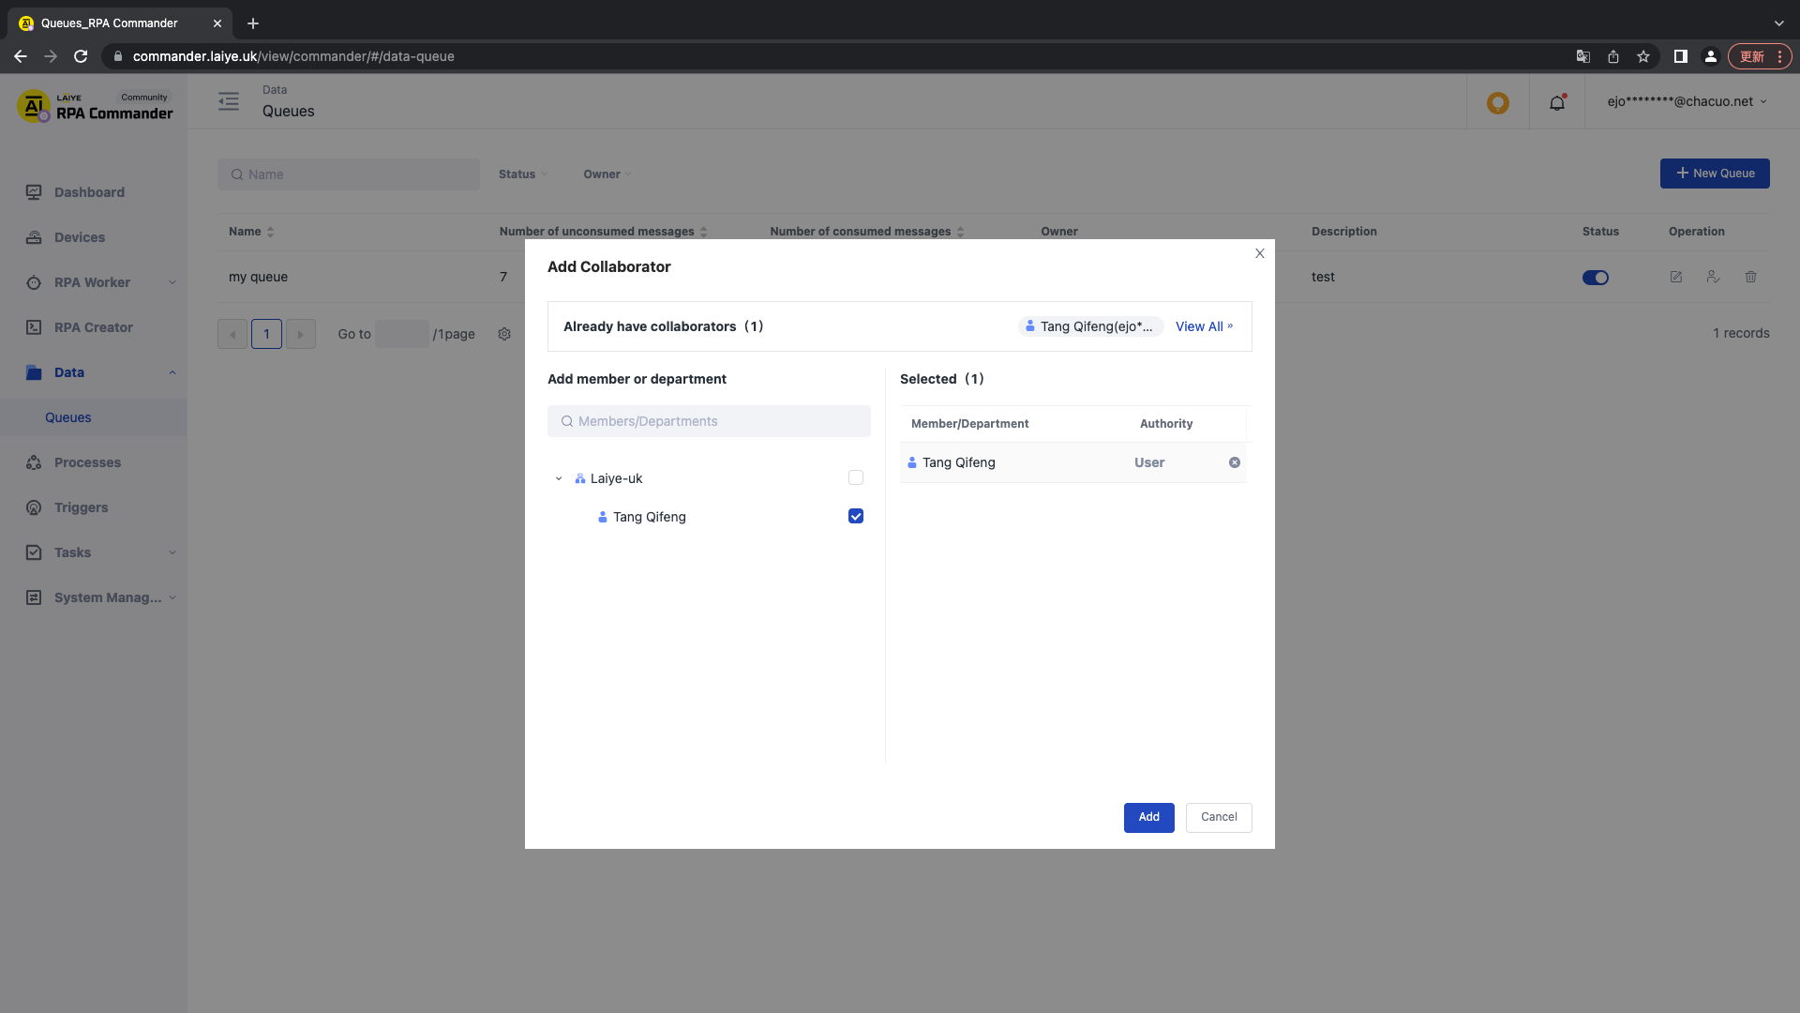
Task: Edit my queue with the pencil icon
Action: point(1676,277)
